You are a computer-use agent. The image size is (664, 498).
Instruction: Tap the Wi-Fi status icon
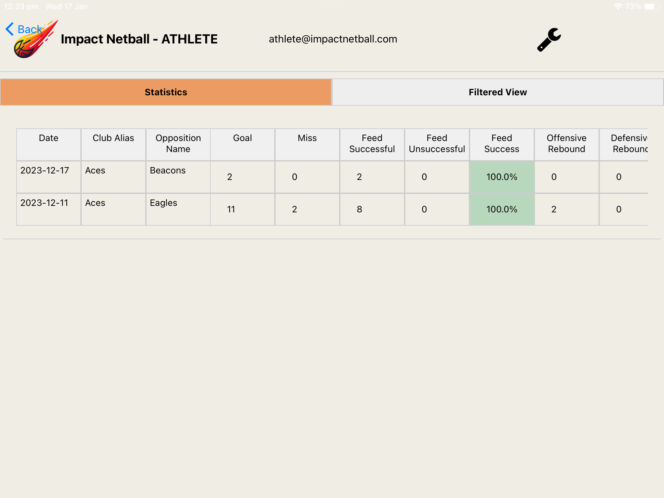coord(618,6)
